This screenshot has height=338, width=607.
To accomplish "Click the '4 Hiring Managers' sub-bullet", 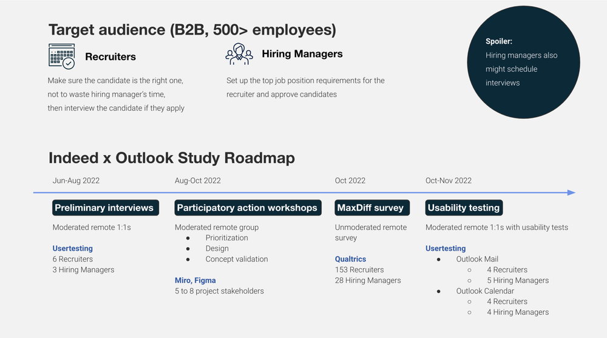I will [518, 312].
